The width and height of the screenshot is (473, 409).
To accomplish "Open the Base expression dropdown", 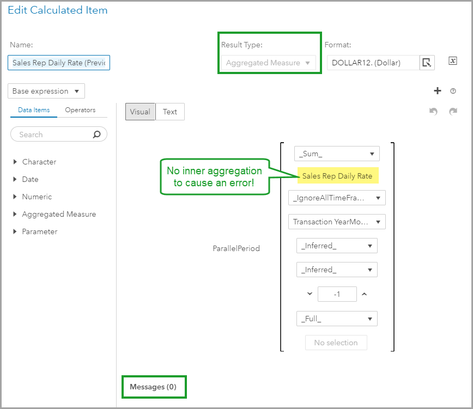I will [46, 91].
